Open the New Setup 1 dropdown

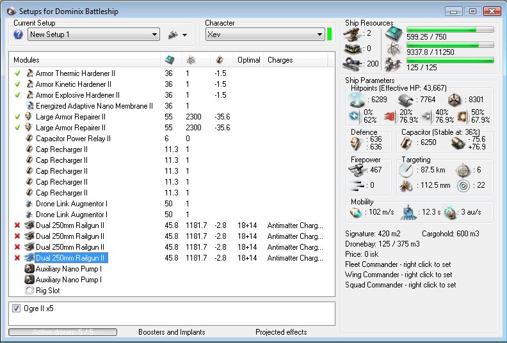93,34
